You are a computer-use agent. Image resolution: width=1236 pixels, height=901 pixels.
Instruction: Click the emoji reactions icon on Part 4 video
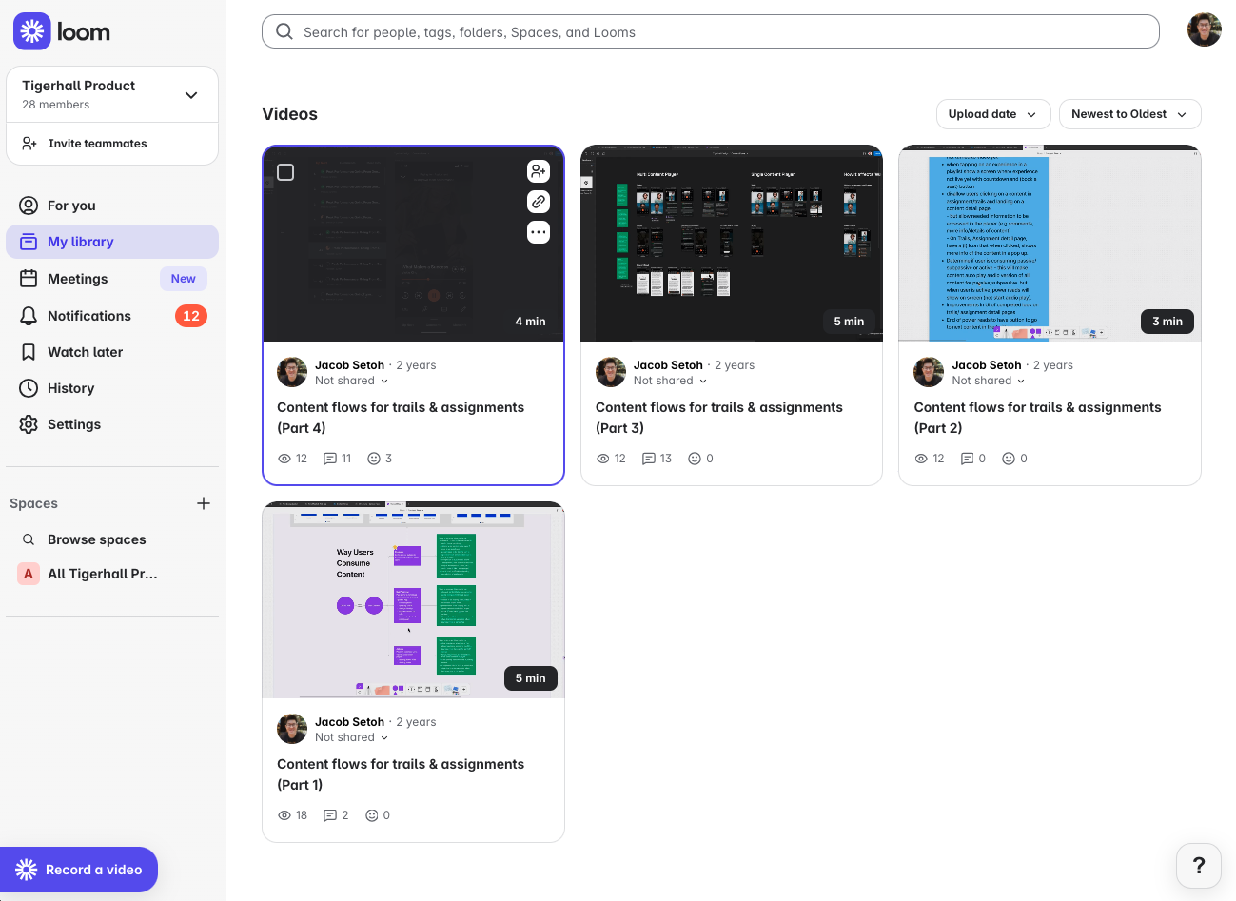pyautogui.click(x=374, y=459)
